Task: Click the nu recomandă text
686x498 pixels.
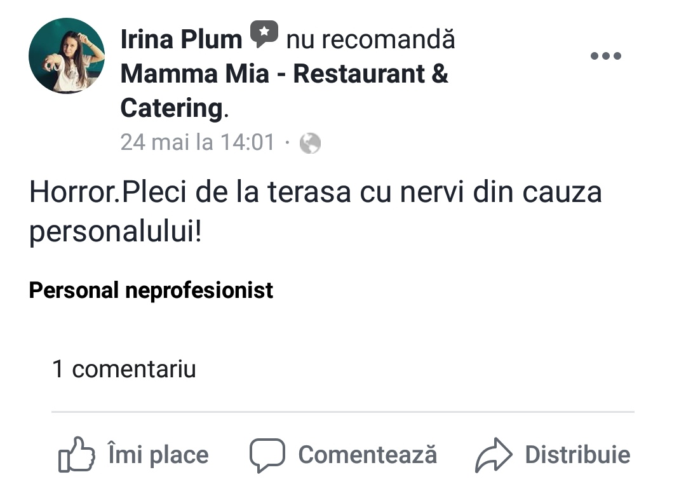Action: pos(370,39)
